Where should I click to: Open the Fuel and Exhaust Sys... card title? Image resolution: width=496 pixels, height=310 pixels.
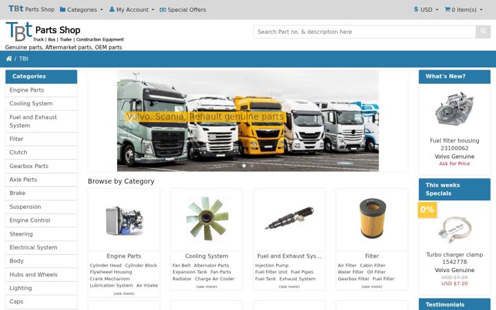tap(289, 256)
